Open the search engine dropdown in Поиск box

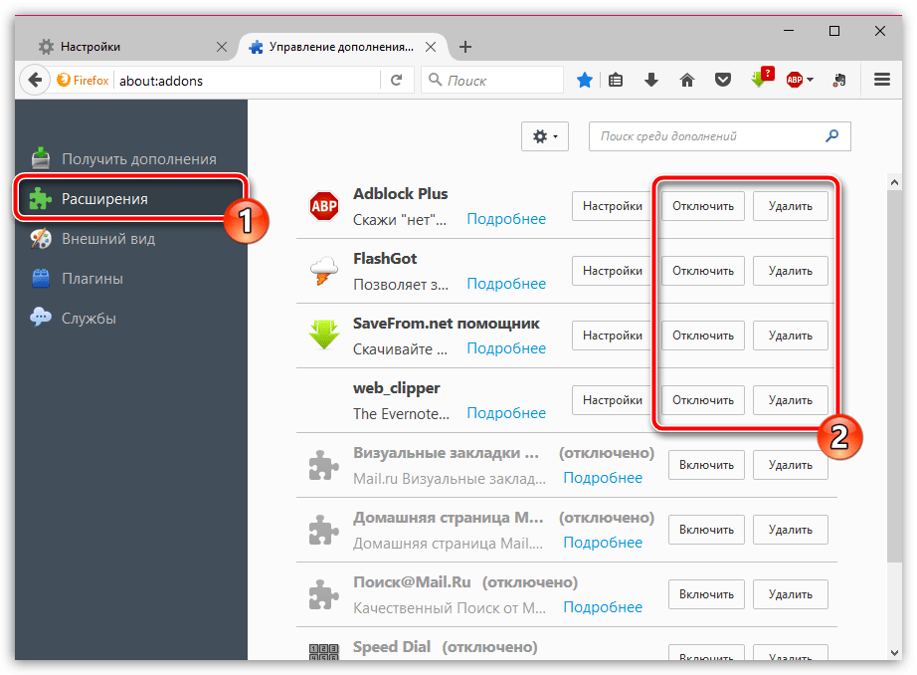435,80
